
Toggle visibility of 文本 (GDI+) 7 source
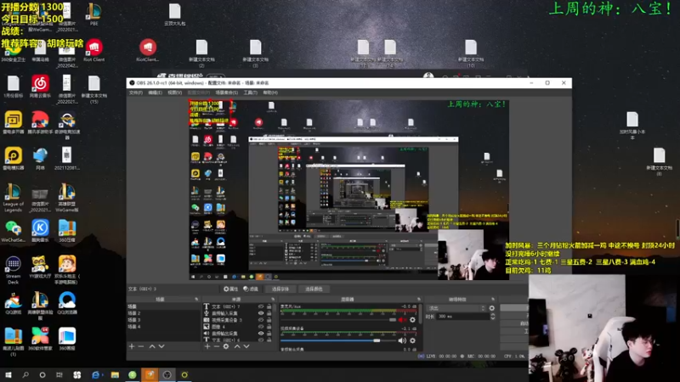pyautogui.click(x=261, y=306)
